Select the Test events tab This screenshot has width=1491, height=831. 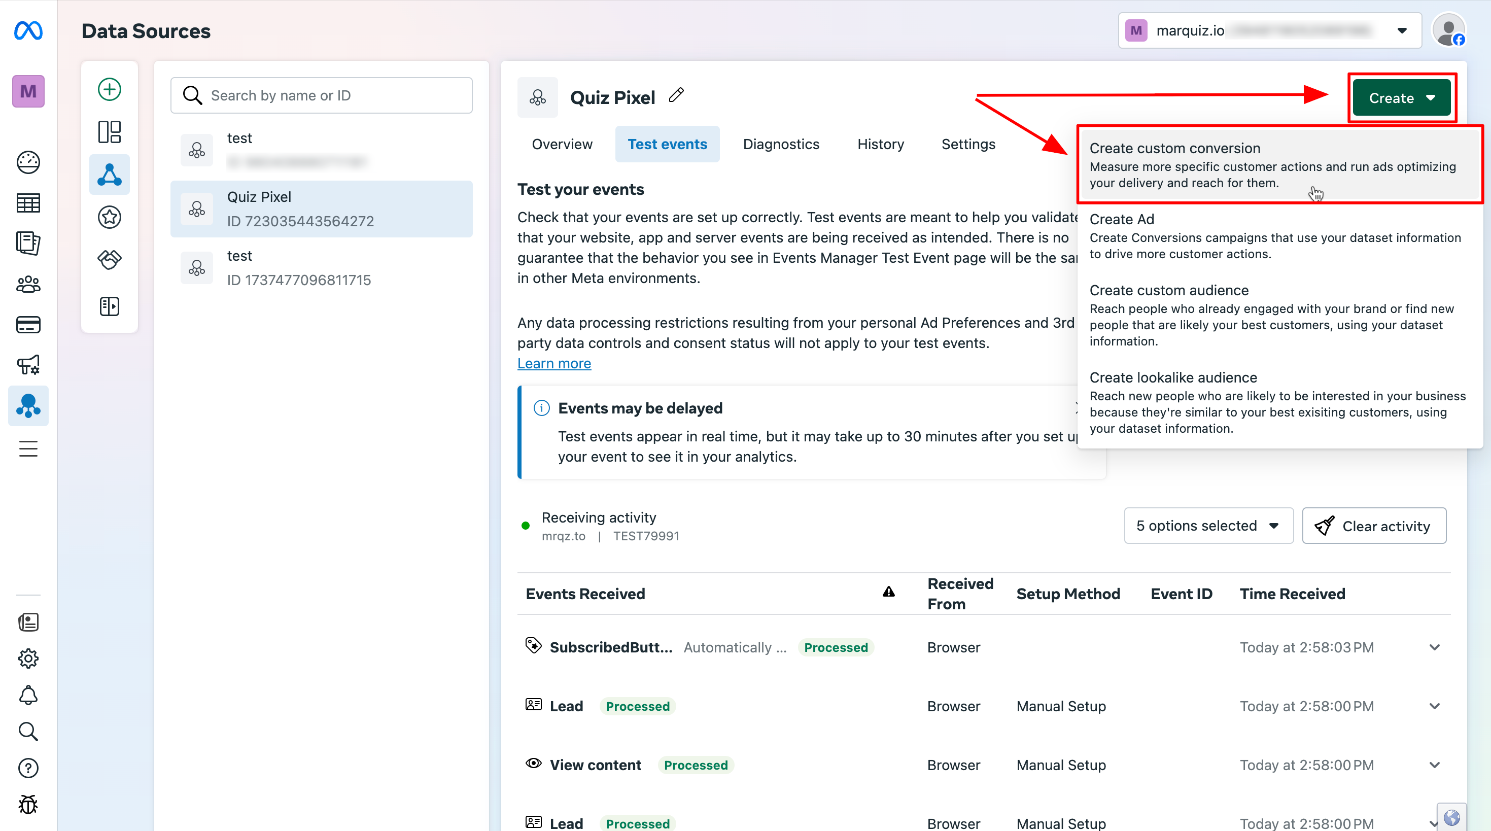[667, 144]
